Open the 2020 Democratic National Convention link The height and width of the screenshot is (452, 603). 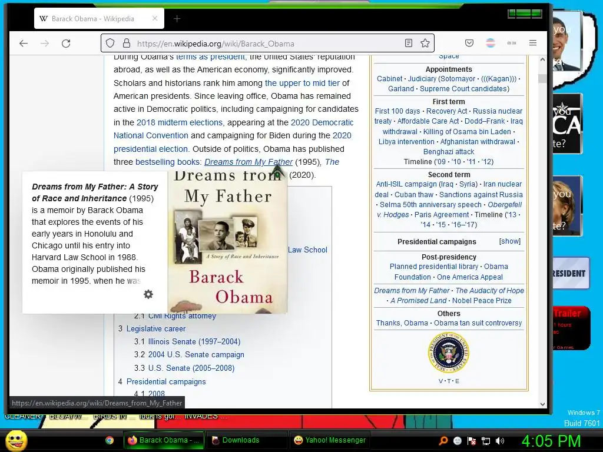[x=233, y=129]
